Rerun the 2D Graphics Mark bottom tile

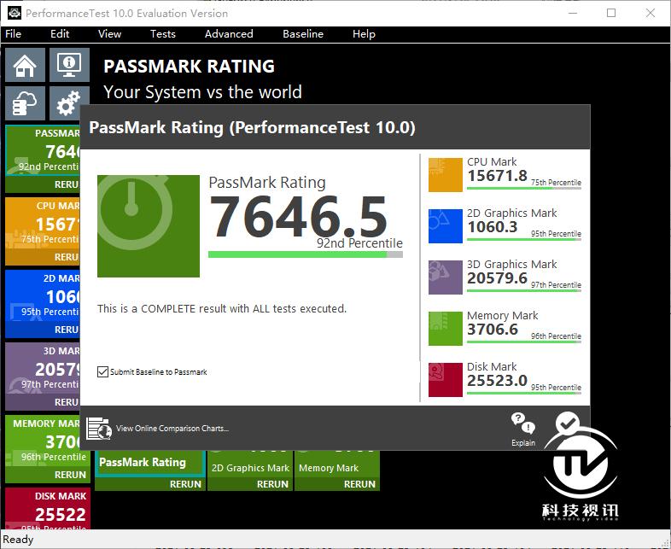click(272, 484)
